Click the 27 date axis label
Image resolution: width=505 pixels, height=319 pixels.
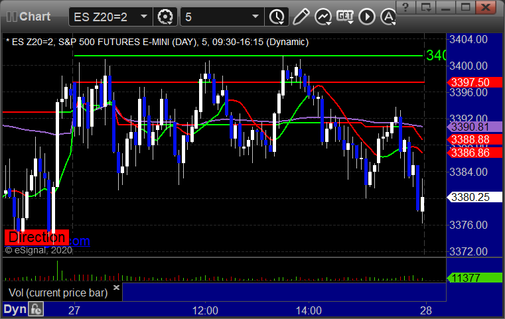74,310
